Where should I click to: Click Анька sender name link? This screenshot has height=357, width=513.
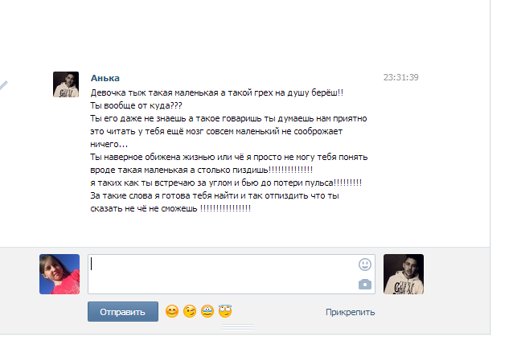pos(105,78)
